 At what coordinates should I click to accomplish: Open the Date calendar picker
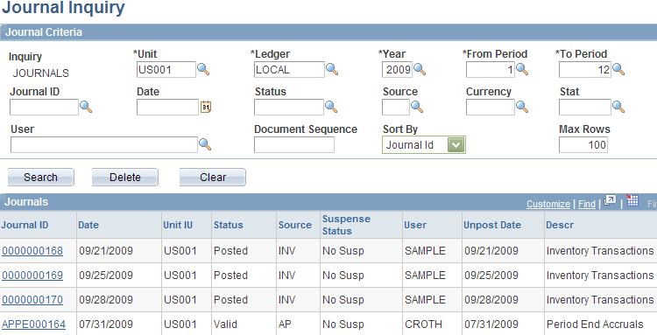tap(205, 107)
